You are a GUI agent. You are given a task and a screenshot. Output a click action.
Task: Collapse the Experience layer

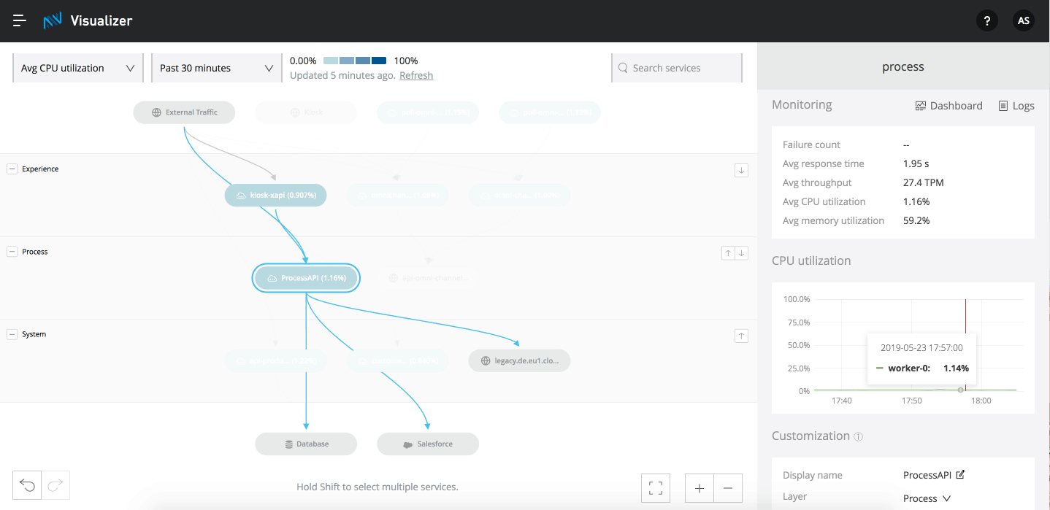[12, 169]
